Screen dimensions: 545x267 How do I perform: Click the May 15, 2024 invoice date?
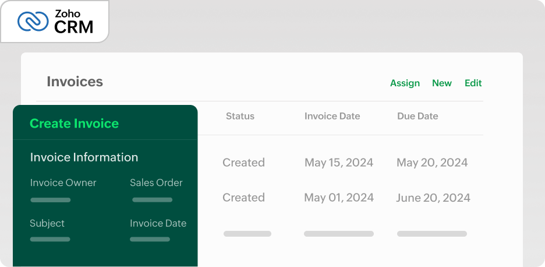[x=338, y=163]
